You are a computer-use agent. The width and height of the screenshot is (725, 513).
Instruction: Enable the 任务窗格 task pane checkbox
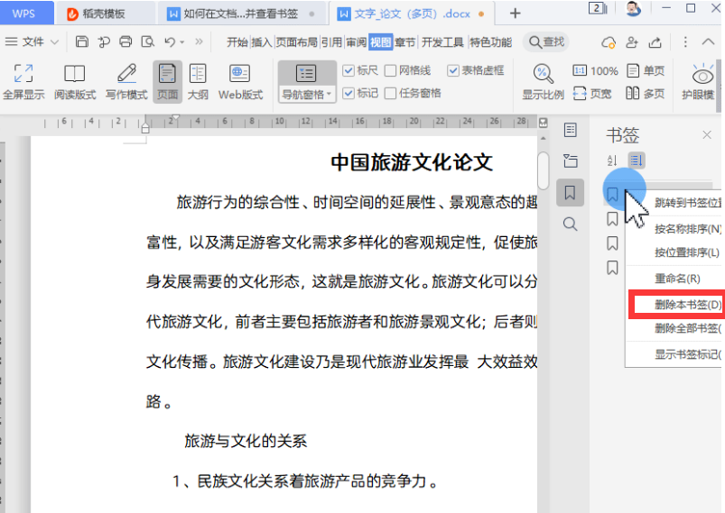391,93
